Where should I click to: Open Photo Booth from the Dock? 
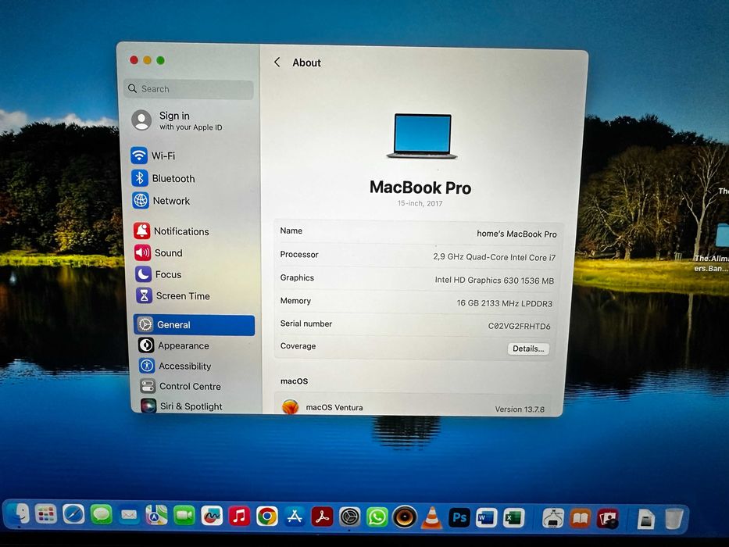click(608, 519)
